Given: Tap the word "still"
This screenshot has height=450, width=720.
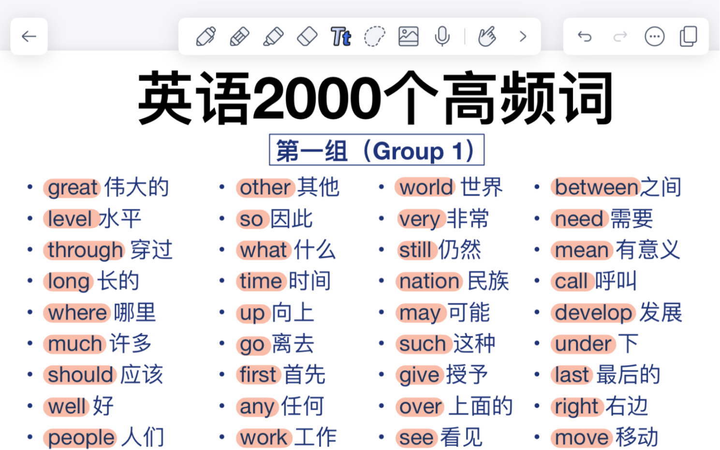Looking at the screenshot, I should [x=415, y=250].
